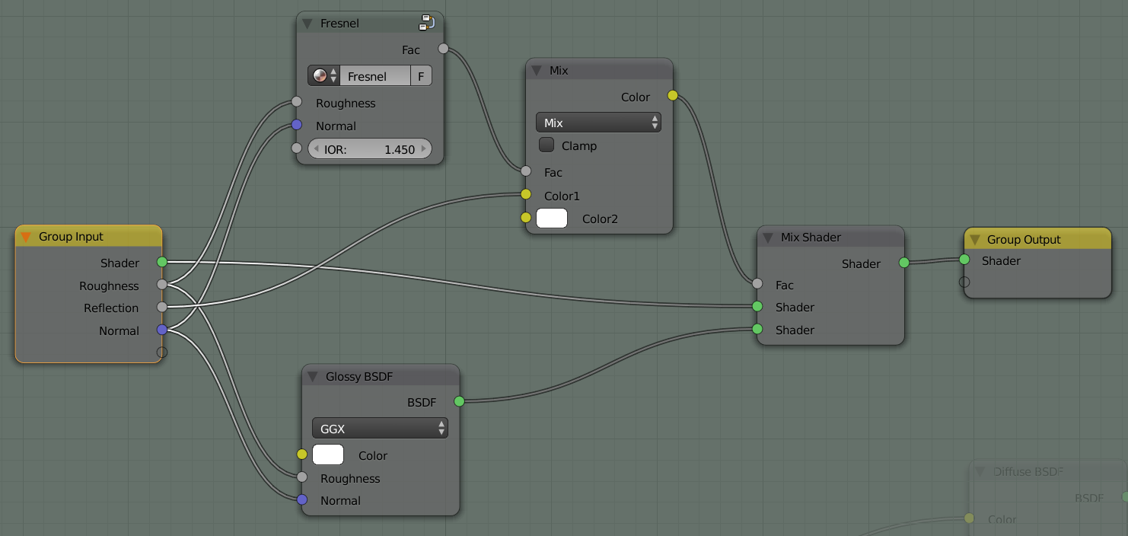Click the Fresnel node group edit icon
The width and height of the screenshot is (1128, 536).
[x=427, y=22]
